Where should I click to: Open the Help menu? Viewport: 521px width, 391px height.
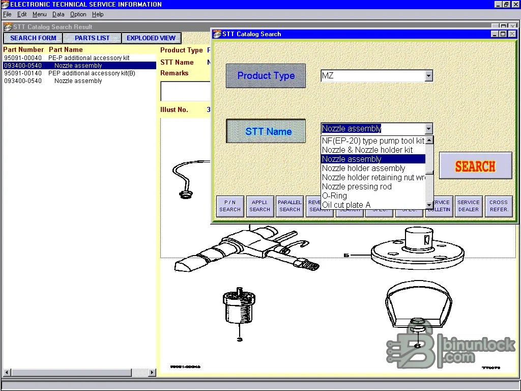pos(98,14)
